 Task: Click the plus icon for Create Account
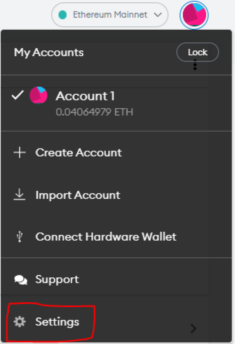click(x=19, y=153)
